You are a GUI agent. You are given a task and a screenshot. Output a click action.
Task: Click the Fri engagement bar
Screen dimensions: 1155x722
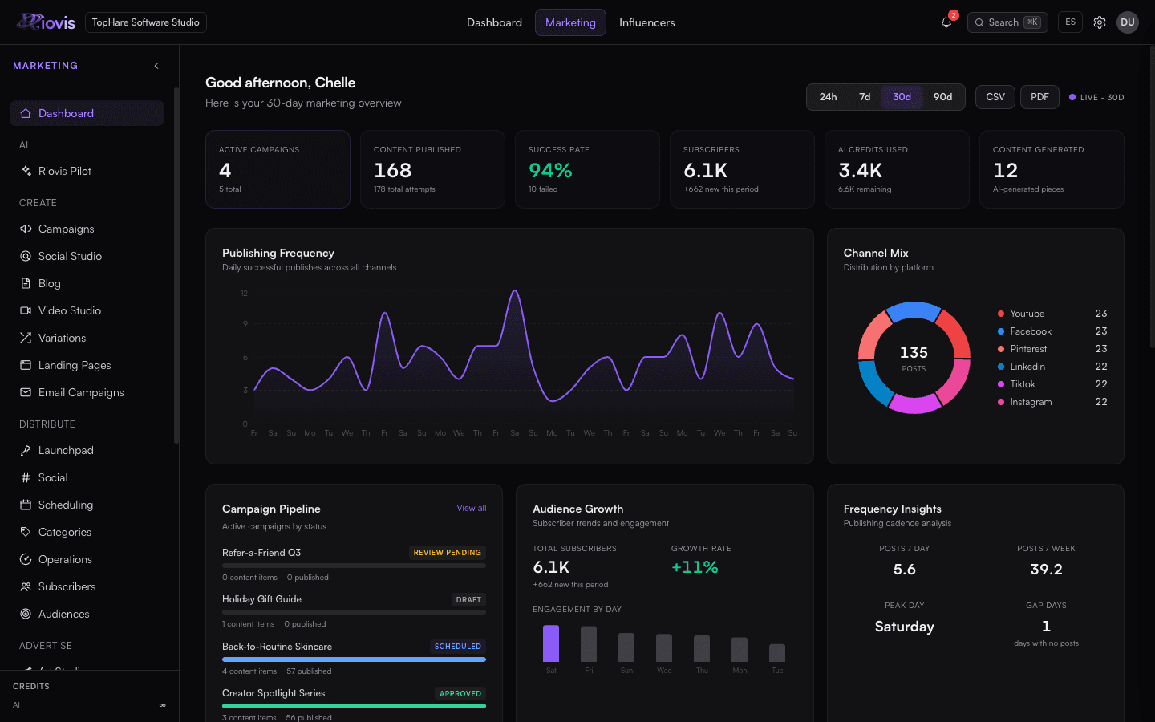(x=589, y=644)
